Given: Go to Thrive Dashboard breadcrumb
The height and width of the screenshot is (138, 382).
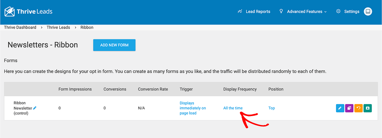Looking at the screenshot, I should [x=20, y=28].
